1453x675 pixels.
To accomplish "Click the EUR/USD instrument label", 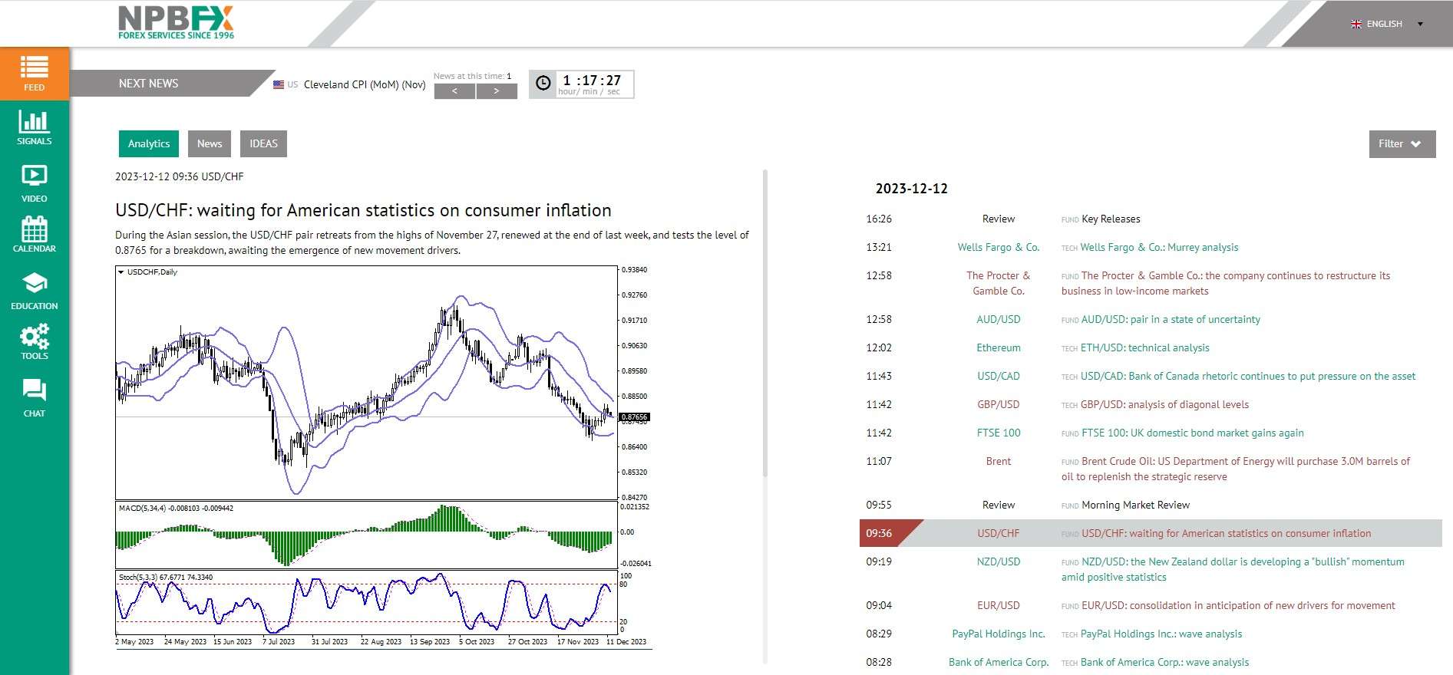I will (x=999, y=605).
